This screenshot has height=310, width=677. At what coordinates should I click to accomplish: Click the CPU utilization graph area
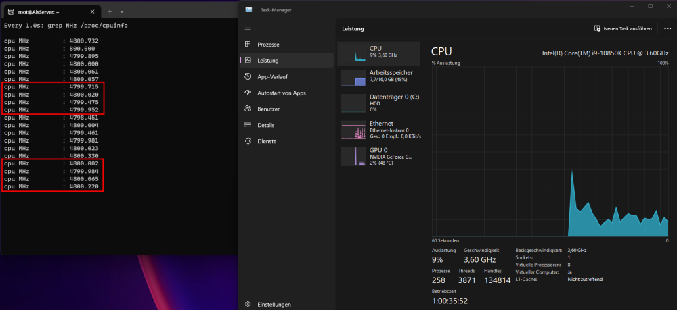pyautogui.click(x=550, y=151)
